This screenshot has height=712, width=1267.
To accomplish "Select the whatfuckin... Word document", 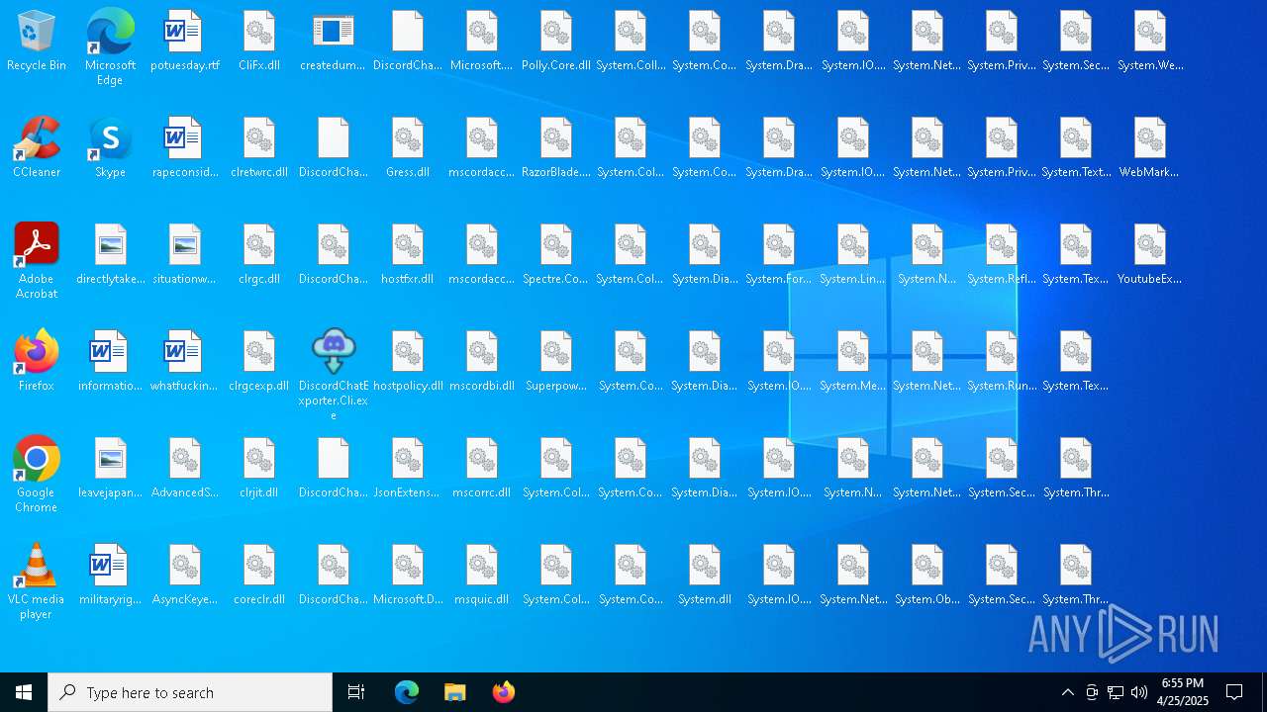I will click(185, 362).
